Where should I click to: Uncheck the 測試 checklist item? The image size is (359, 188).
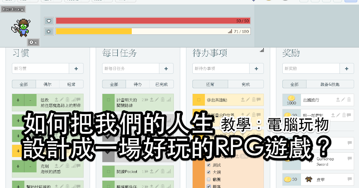209,165
